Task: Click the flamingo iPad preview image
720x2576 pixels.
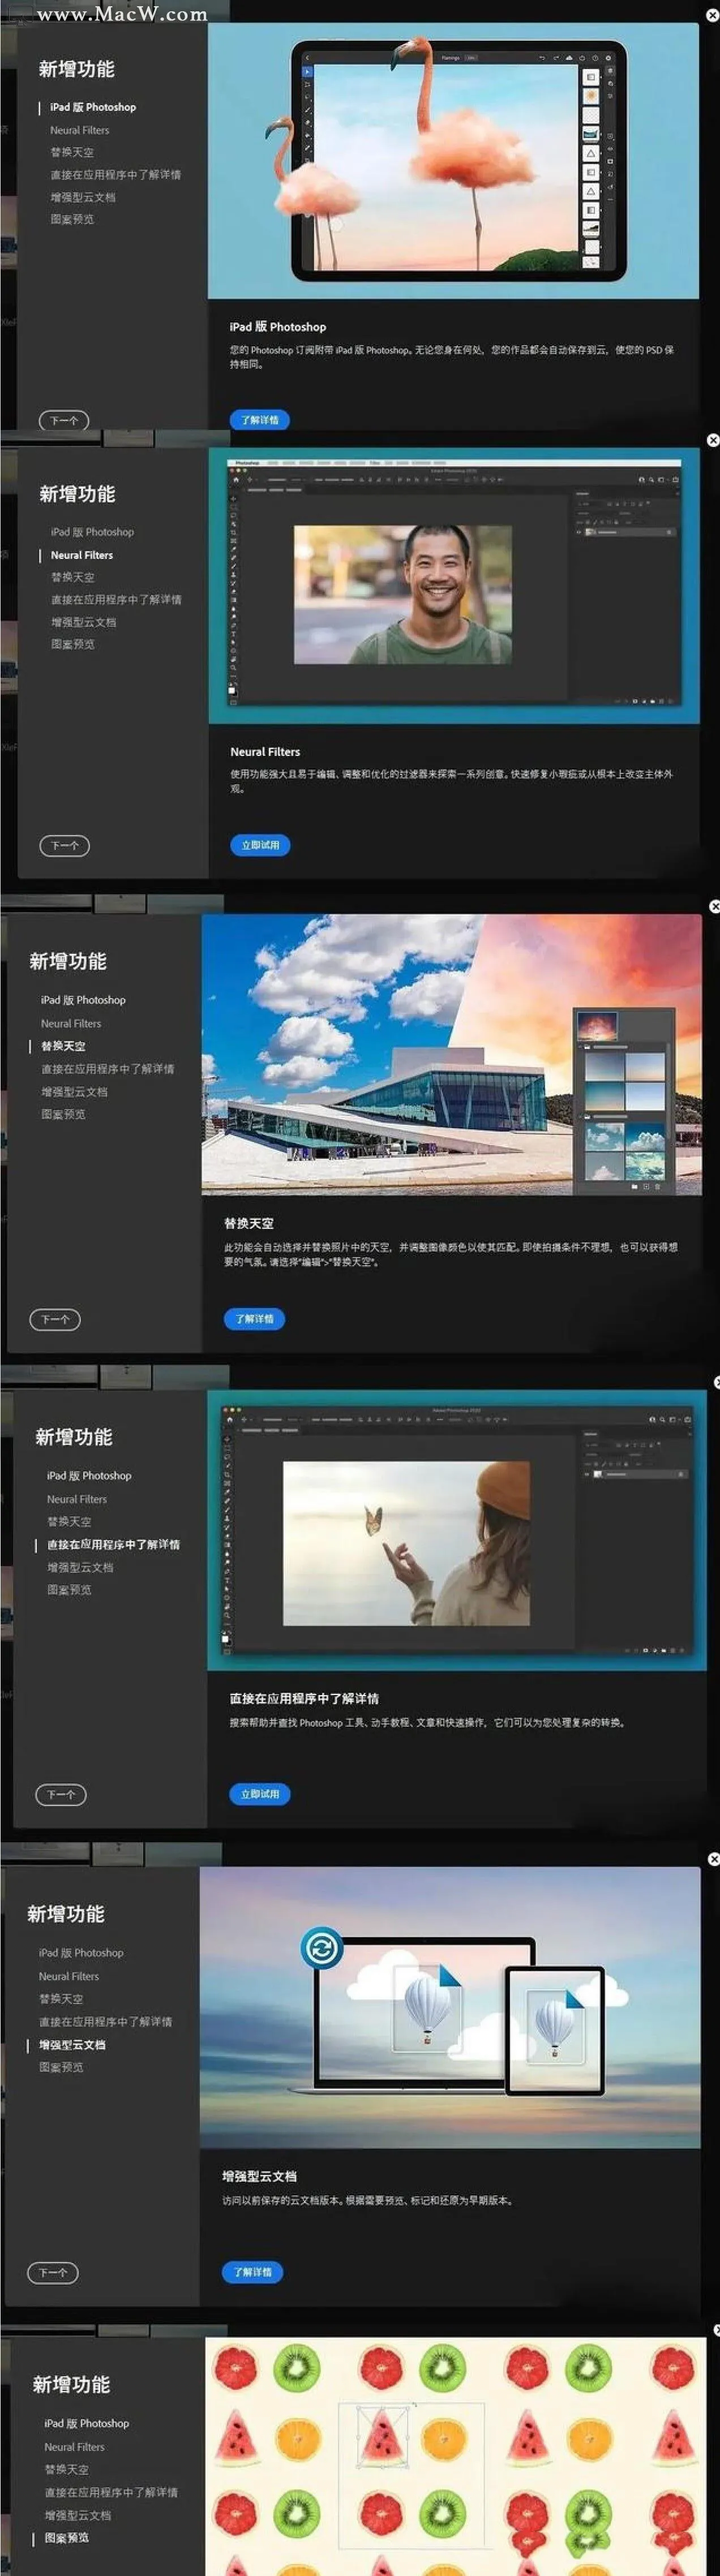Action: pos(453,161)
